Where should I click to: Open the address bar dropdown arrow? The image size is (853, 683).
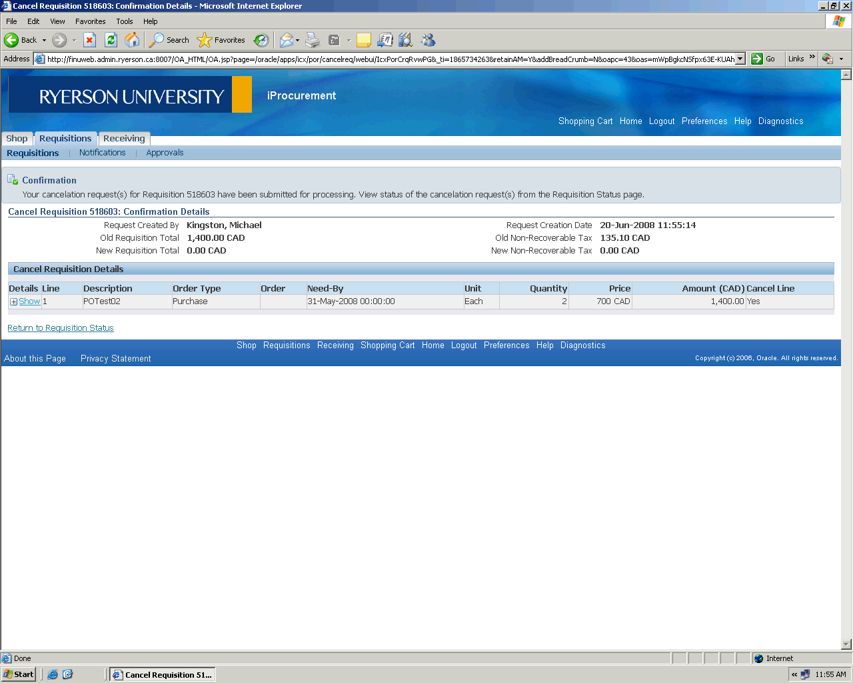pos(740,59)
